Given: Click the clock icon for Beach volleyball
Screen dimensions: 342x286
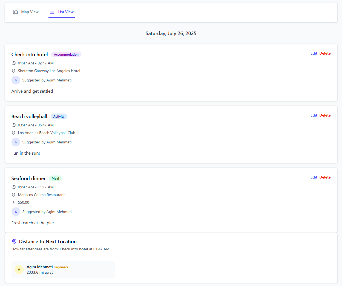Looking at the screenshot, I should click(14, 125).
